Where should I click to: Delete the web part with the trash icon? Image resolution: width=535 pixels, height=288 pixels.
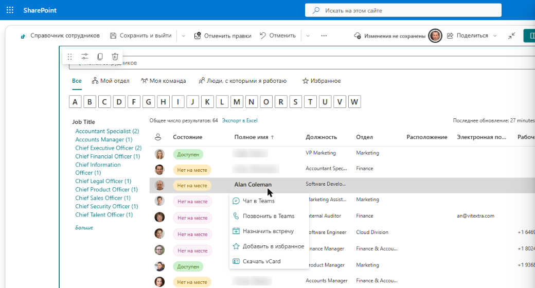pos(115,57)
